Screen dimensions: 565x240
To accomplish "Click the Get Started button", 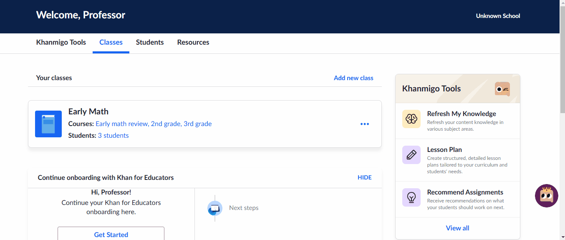I will coord(111,234).
